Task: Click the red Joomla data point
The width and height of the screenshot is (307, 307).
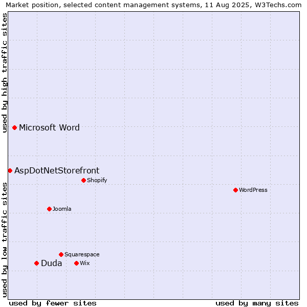Action: pos(49,209)
